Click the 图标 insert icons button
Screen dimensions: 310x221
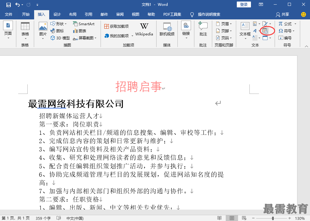pos(57,31)
